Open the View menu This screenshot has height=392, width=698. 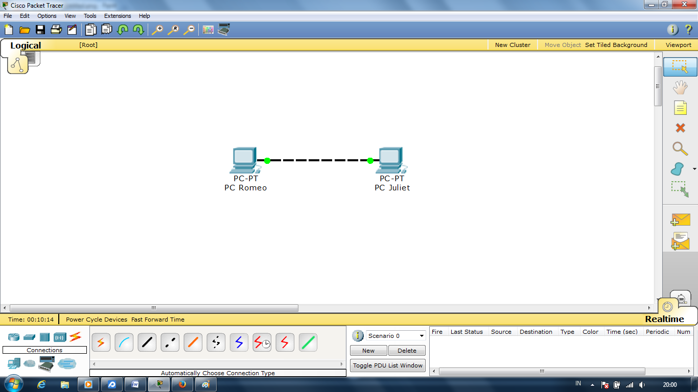tap(70, 16)
